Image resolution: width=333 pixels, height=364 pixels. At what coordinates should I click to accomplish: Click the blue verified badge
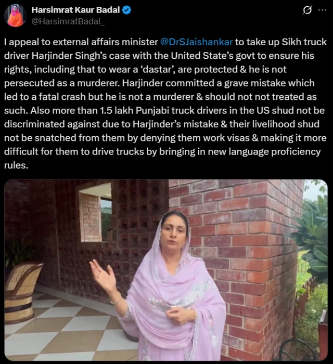[x=126, y=10]
